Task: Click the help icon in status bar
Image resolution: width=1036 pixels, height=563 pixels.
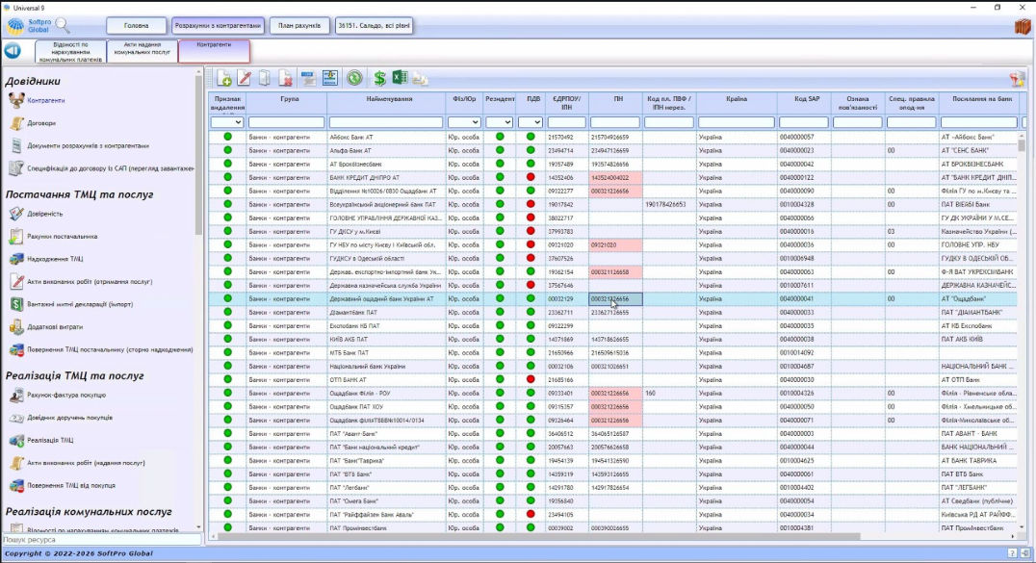Action: click(1012, 553)
